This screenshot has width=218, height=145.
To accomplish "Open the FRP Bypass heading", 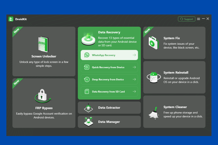I will point(44,108).
